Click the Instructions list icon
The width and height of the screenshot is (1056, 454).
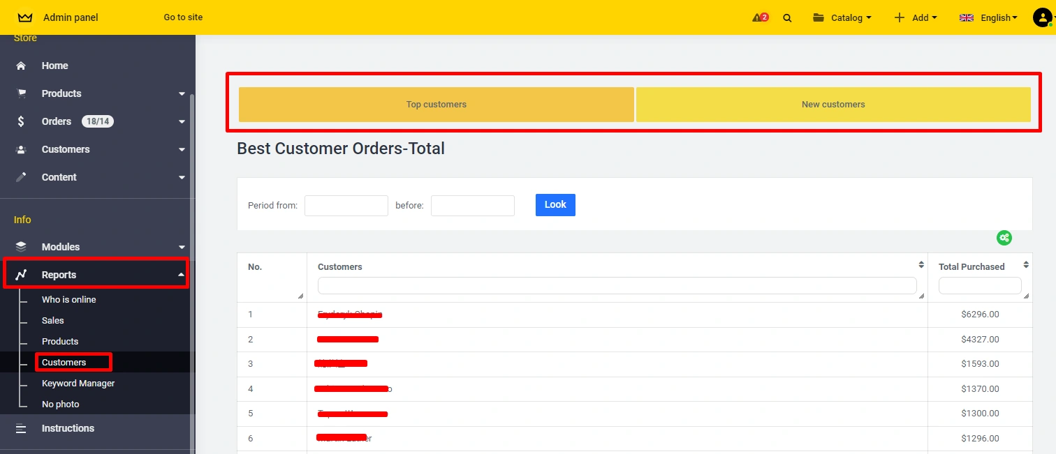tap(21, 428)
